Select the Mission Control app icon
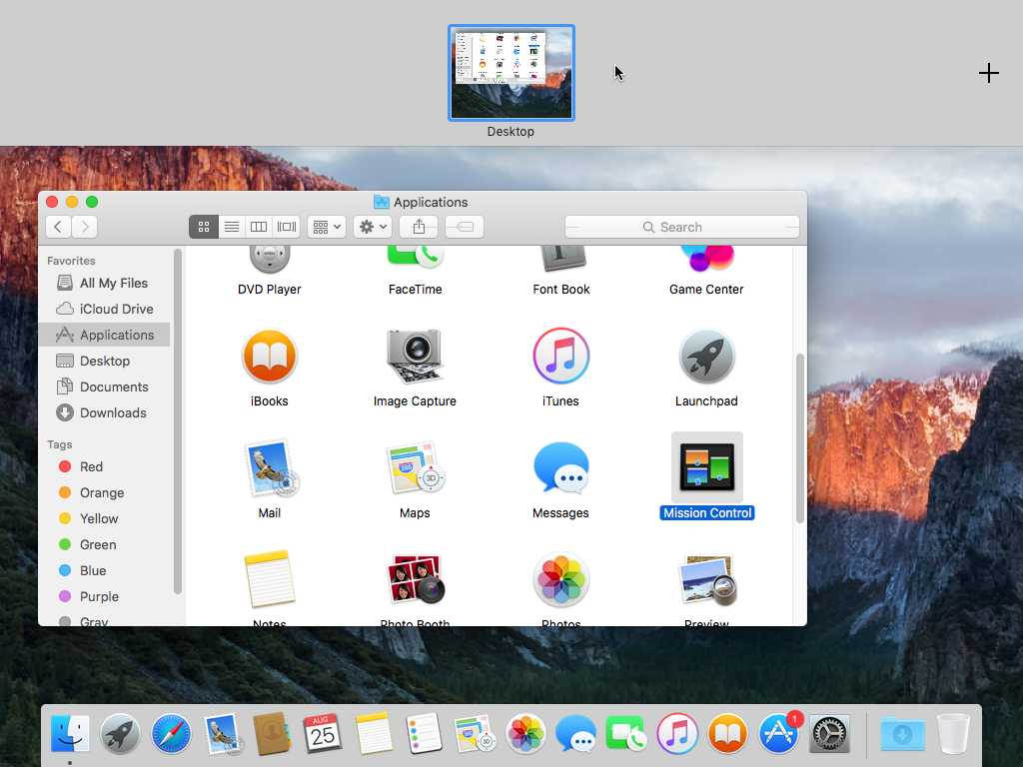1023x767 pixels. pos(707,467)
